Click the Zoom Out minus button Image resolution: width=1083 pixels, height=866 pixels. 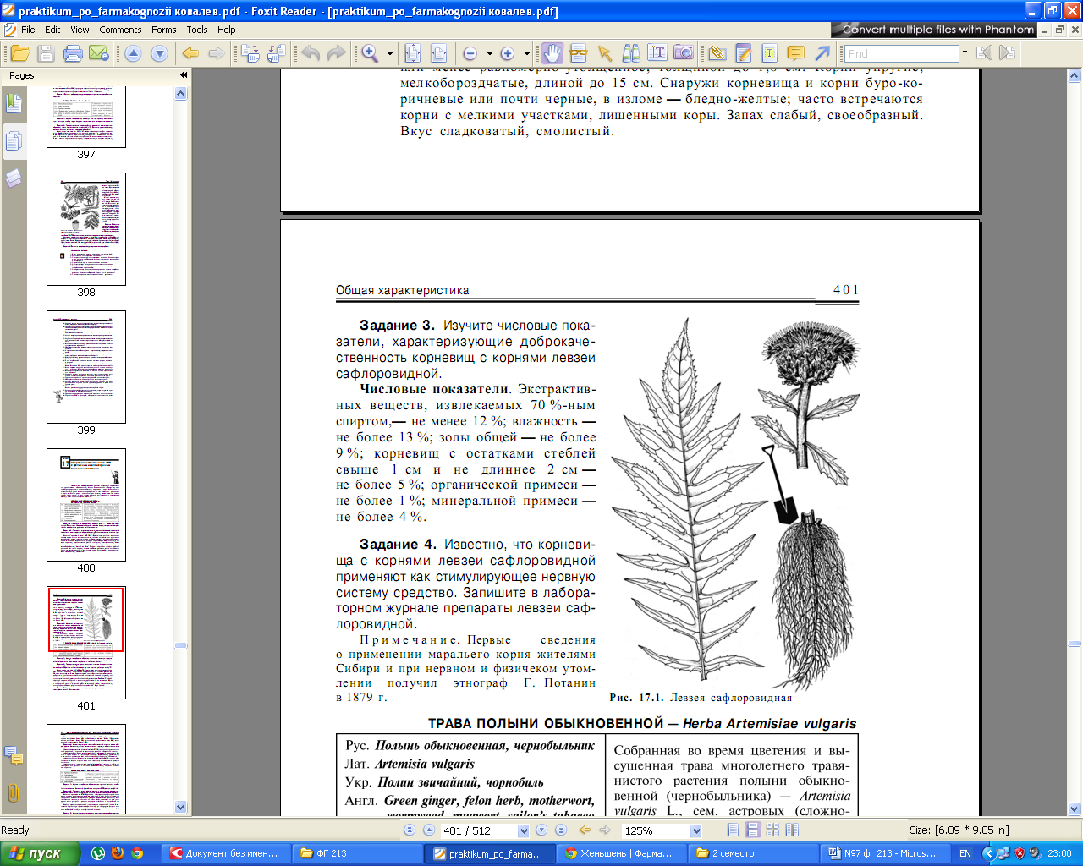470,53
